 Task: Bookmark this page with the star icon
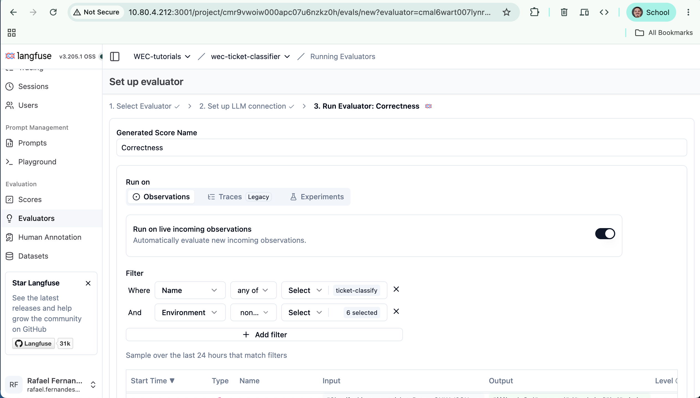click(506, 12)
